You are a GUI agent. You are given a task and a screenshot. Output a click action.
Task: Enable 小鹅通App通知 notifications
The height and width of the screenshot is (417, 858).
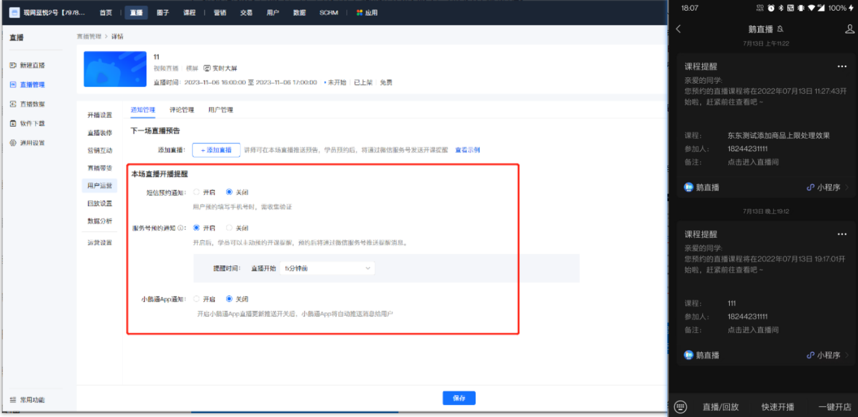pyautogui.click(x=196, y=298)
